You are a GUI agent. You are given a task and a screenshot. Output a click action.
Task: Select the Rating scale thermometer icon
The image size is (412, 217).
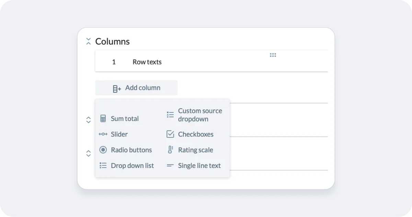(x=170, y=150)
